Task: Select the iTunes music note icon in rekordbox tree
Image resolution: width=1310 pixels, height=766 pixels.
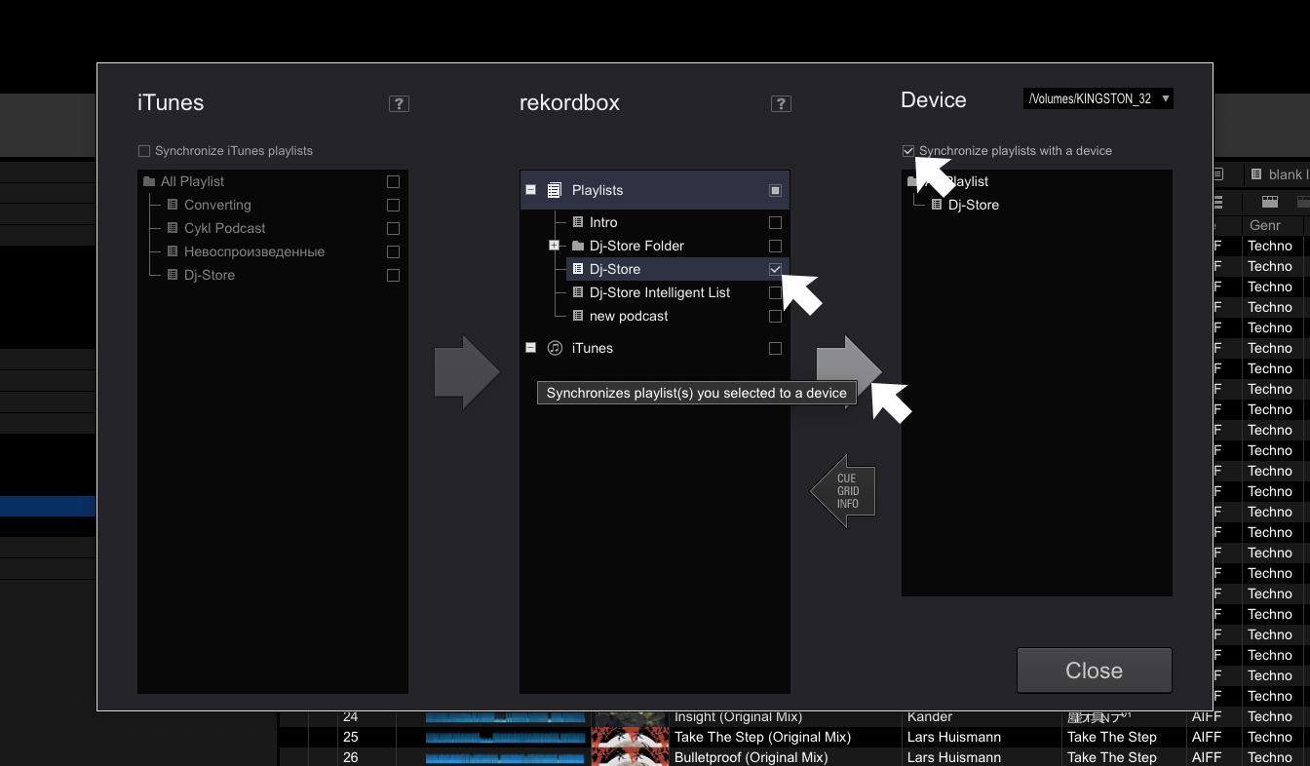Action: coord(555,348)
